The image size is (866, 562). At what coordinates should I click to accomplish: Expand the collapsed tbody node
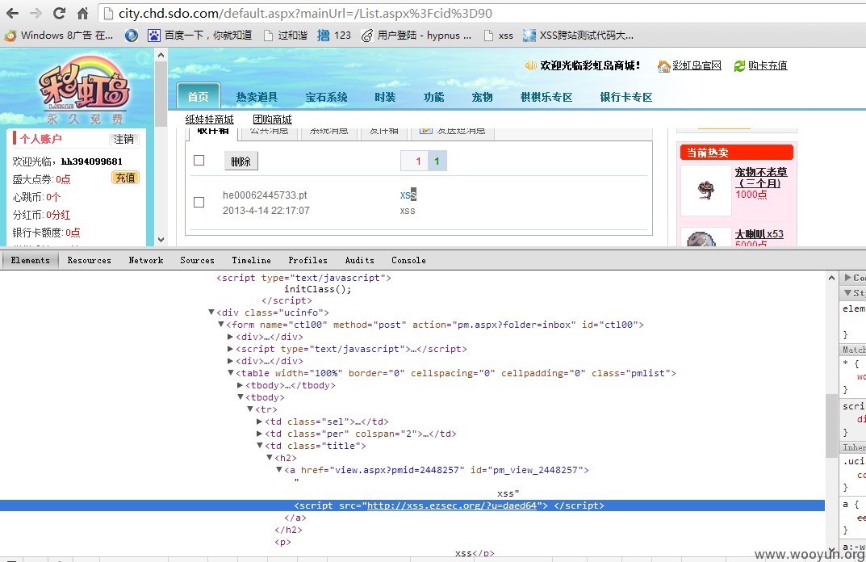pos(241,385)
